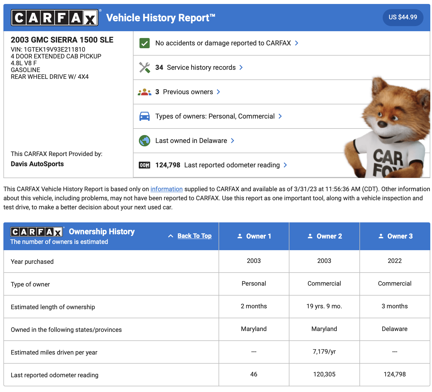Click the Vehicle History Report title

(161, 18)
